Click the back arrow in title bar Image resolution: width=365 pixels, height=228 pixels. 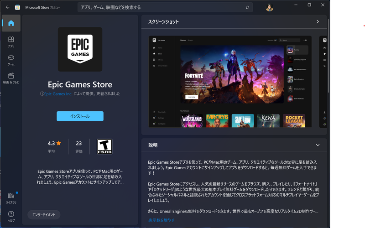pos(7,7)
